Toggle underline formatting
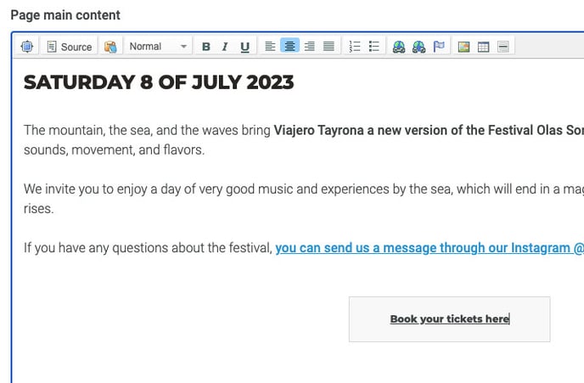584x383 pixels. click(x=244, y=47)
